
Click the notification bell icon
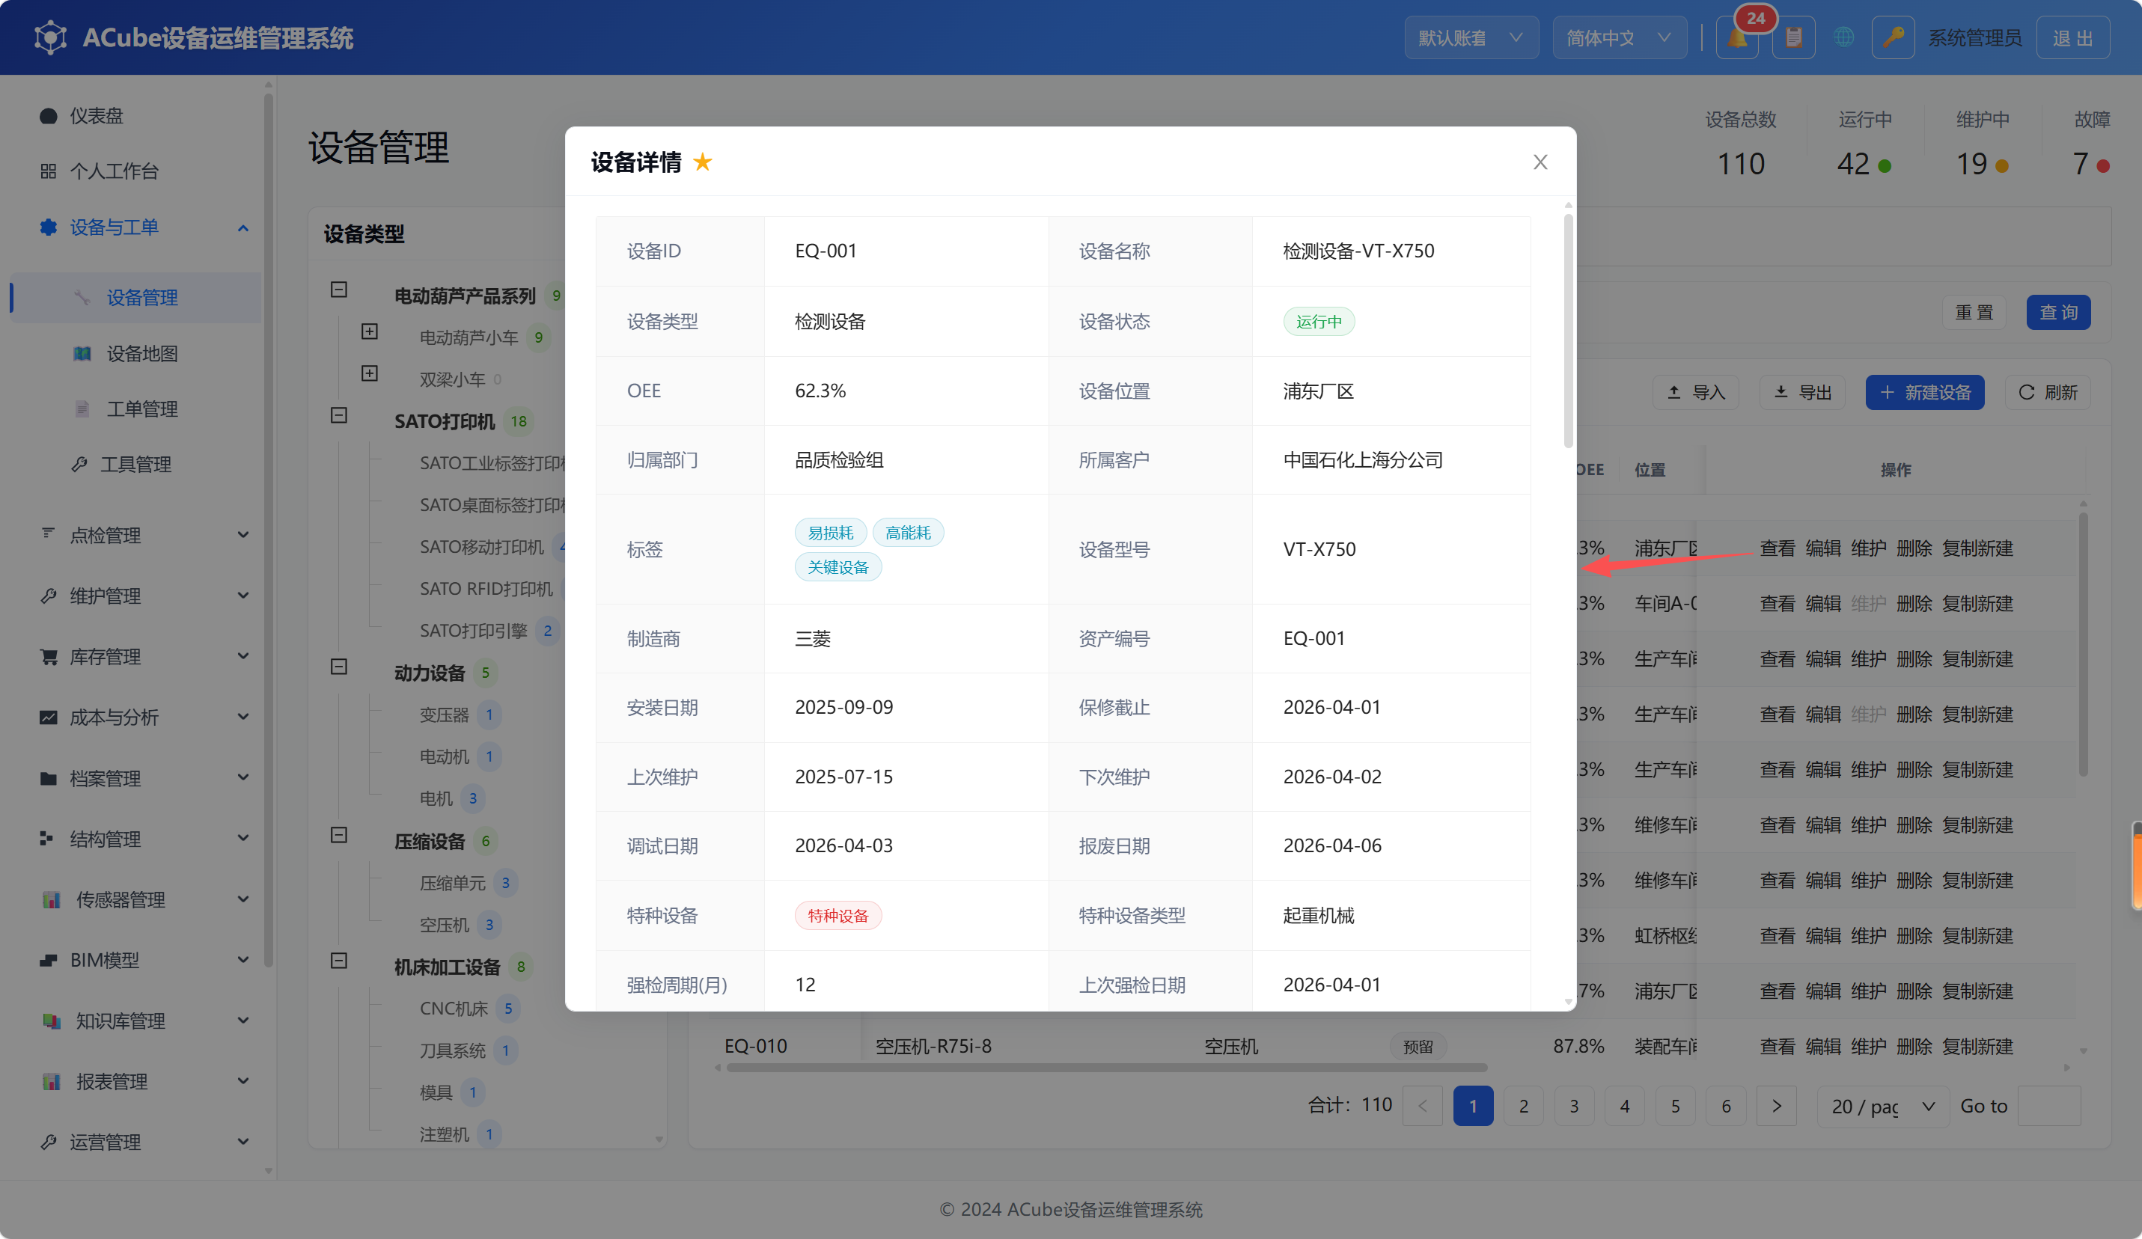(x=1736, y=38)
